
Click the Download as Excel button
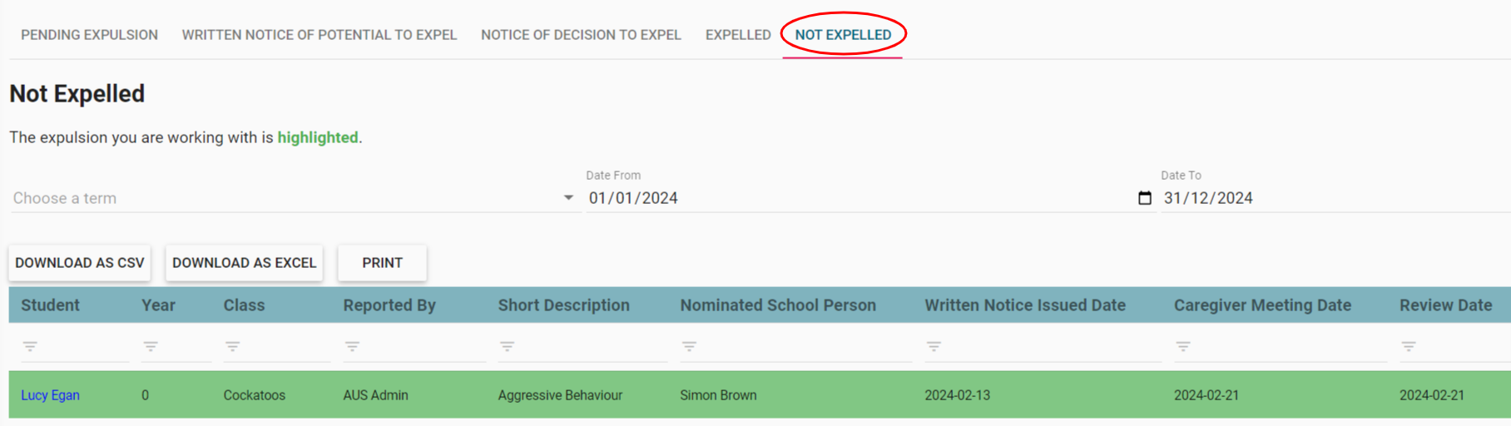pos(244,263)
